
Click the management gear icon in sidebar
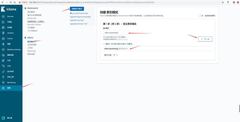(x=3, y=88)
